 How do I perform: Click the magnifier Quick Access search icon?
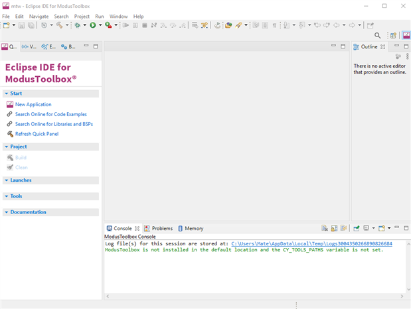pos(377,35)
